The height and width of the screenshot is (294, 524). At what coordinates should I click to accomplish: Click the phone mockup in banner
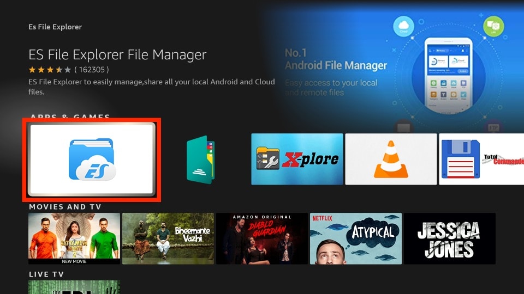449,75
